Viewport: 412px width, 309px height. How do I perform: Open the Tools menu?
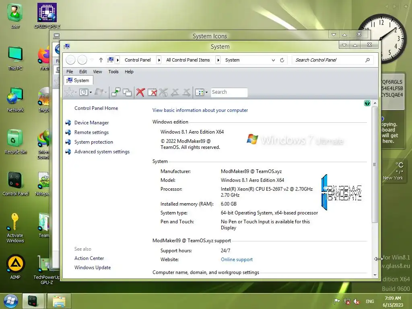pos(113,72)
